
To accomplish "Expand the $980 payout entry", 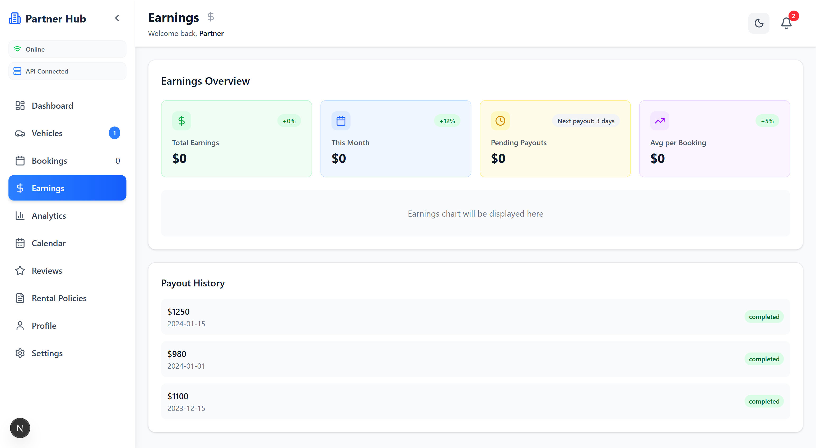I will click(x=475, y=359).
